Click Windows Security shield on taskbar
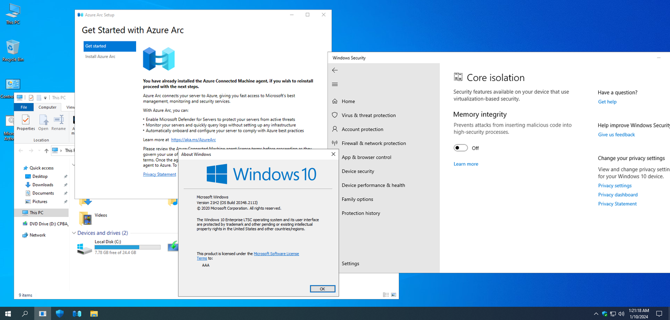670x320 pixels. 60,314
